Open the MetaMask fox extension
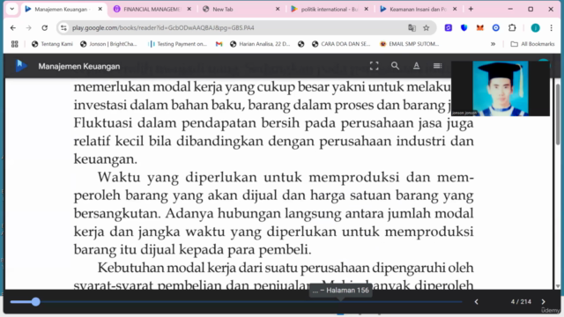Screen dimensions: 564x317 [x=479, y=27]
